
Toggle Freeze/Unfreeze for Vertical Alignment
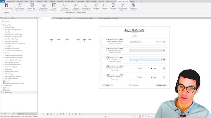107,57
